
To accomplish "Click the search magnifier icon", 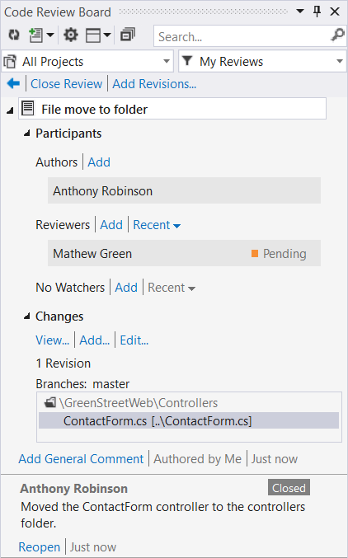I will click(337, 35).
